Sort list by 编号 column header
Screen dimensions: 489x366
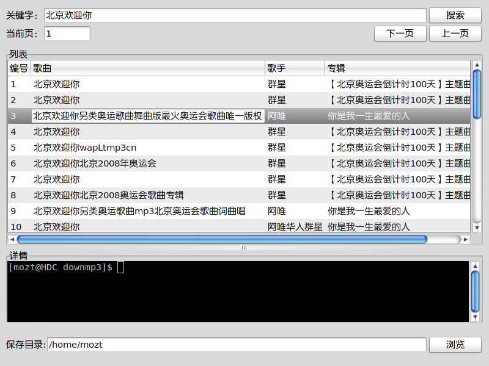pos(19,68)
